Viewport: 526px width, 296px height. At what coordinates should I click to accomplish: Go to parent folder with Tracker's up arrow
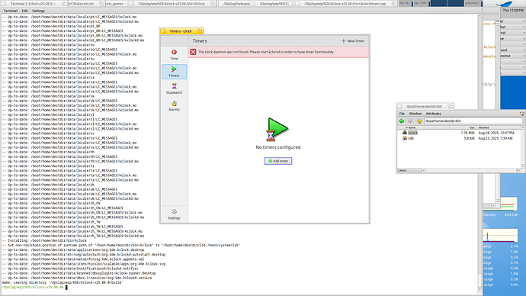pos(419,121)
